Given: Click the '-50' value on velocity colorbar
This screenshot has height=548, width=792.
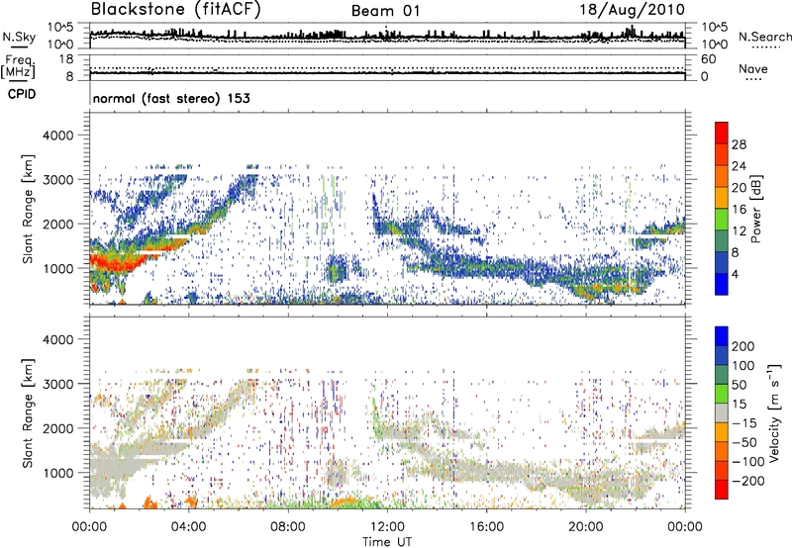Looking at the screenshot, I should click(x=744, y=442).
